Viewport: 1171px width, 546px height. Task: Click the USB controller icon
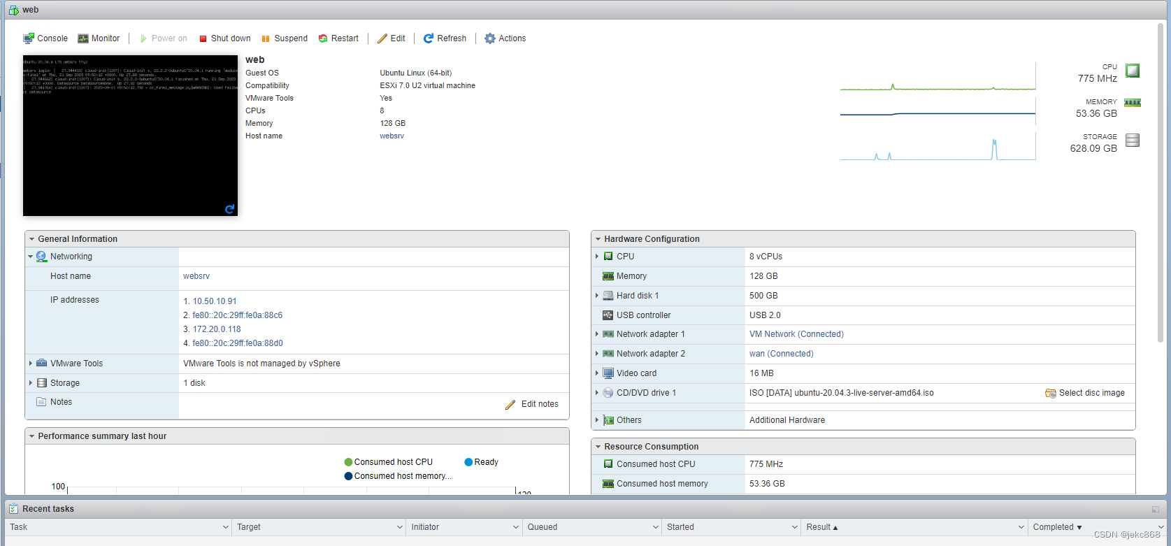pyautogui.click(x=608, y=315)
